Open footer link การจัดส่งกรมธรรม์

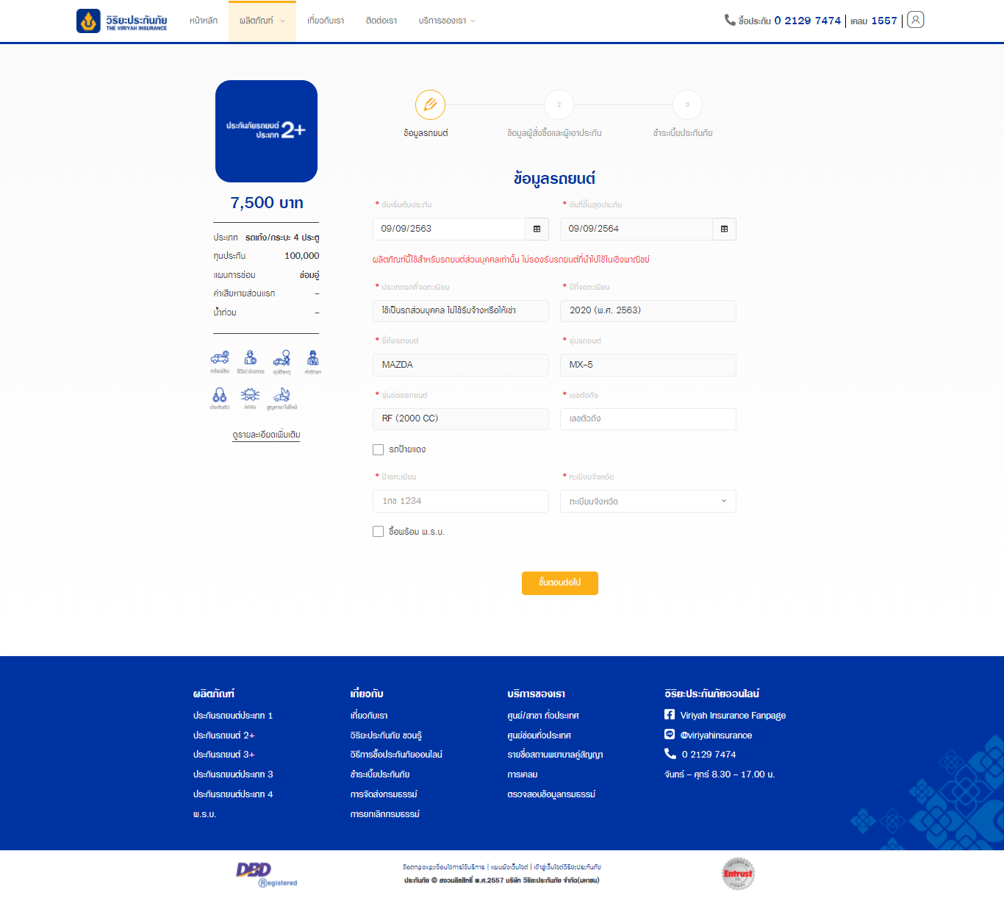coord(384,794)
